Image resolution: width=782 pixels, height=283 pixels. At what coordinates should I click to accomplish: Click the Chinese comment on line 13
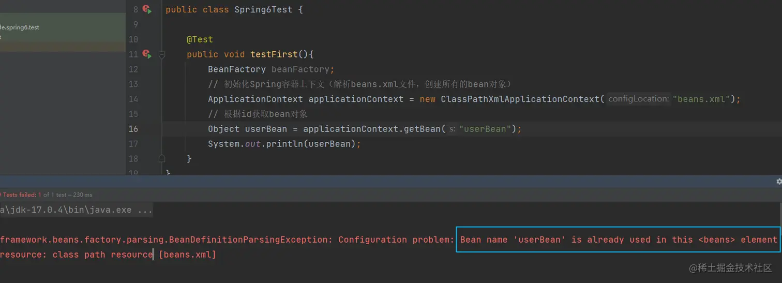point(359,84)
